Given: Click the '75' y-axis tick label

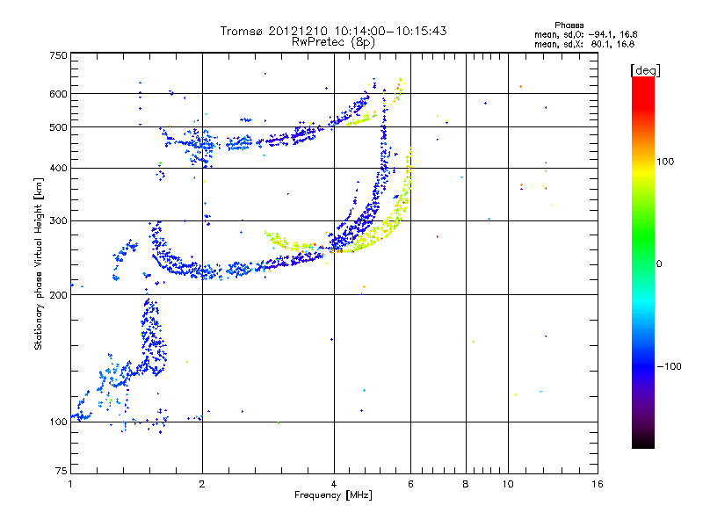Looking at the screenshot, I should (x=62, y=471).
